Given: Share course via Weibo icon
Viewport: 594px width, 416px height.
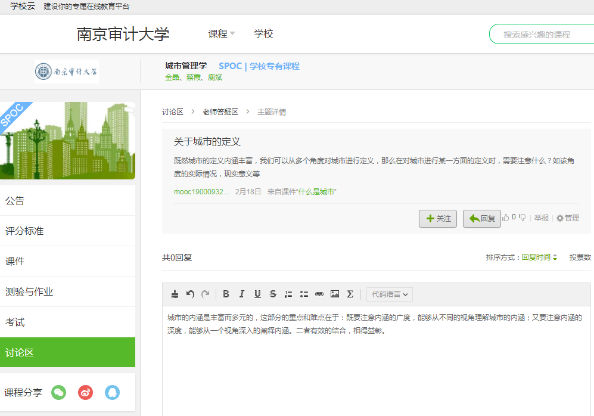Looking at the screenshot, I should [x=85, y=392].
